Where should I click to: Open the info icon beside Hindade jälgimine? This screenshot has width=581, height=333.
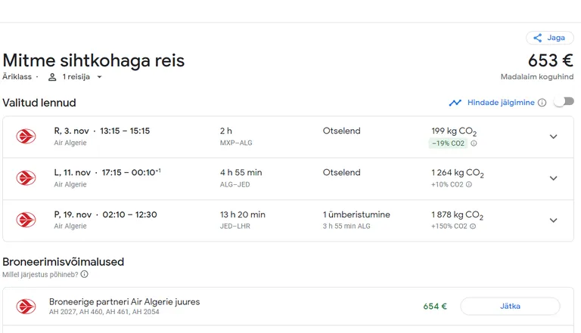point(542,103)
